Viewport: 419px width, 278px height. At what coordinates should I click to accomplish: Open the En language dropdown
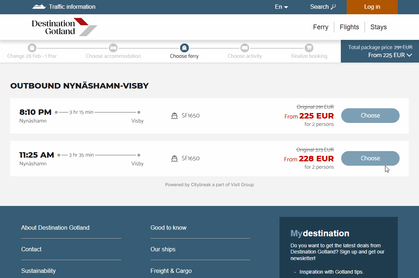[x=281, y=7]
